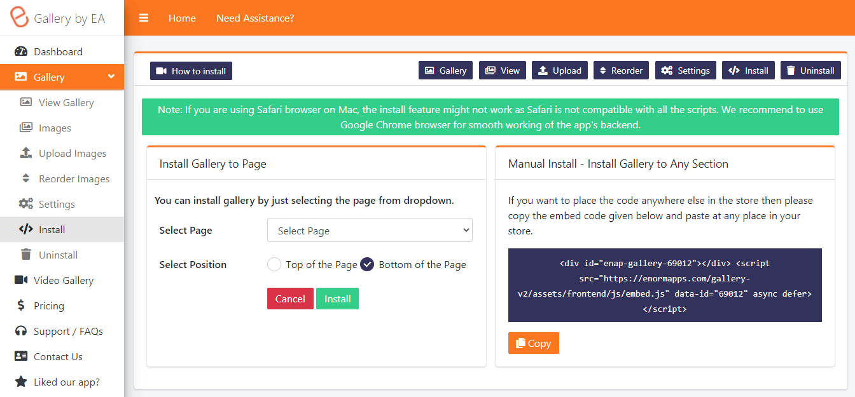Screen dimensions: 855x397
Task: Click the Install toolbar button
Action: (748, 71)
